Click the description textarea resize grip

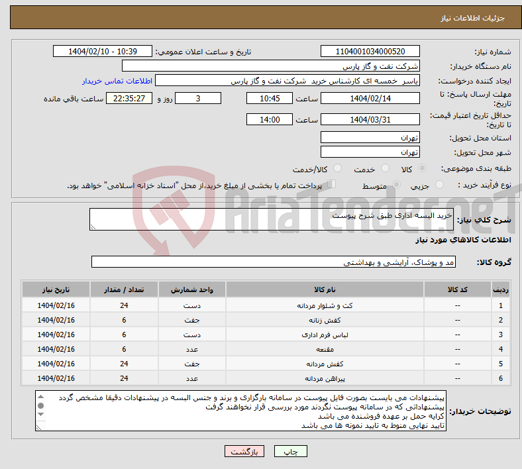[x=93, y=227]
